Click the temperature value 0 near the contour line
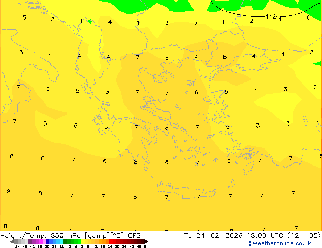 [x=309, y=18]
